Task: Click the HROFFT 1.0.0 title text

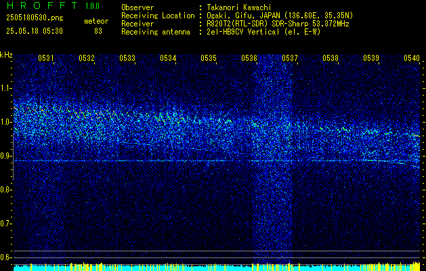Action: point(54,5)
